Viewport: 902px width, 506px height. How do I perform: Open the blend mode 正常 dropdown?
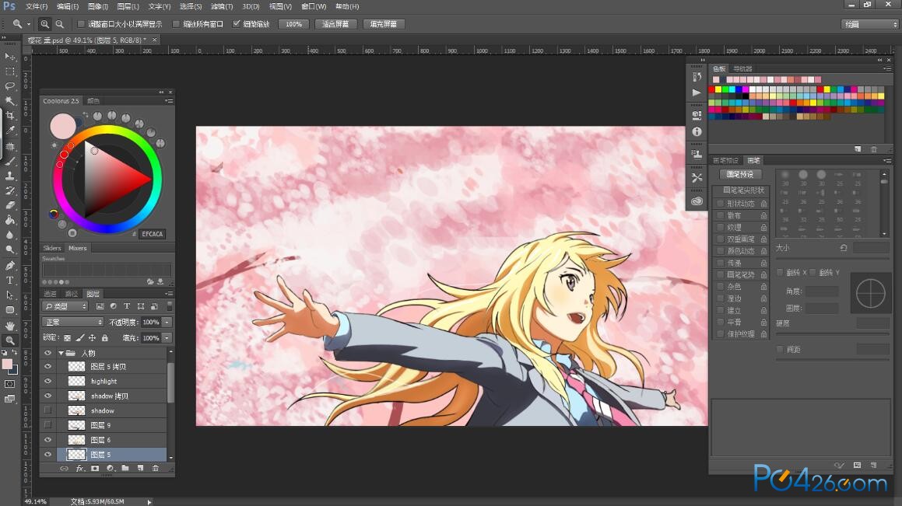(x=73, y=323)
